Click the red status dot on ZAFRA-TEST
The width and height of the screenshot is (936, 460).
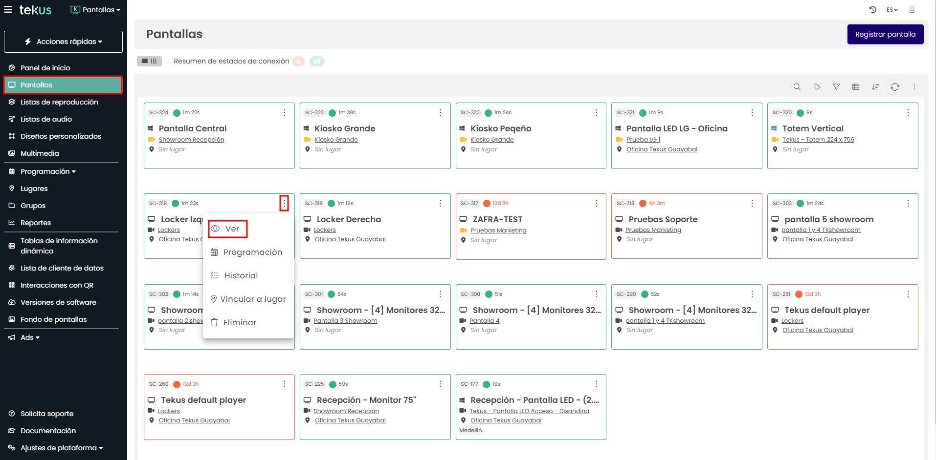coord(487,204)
